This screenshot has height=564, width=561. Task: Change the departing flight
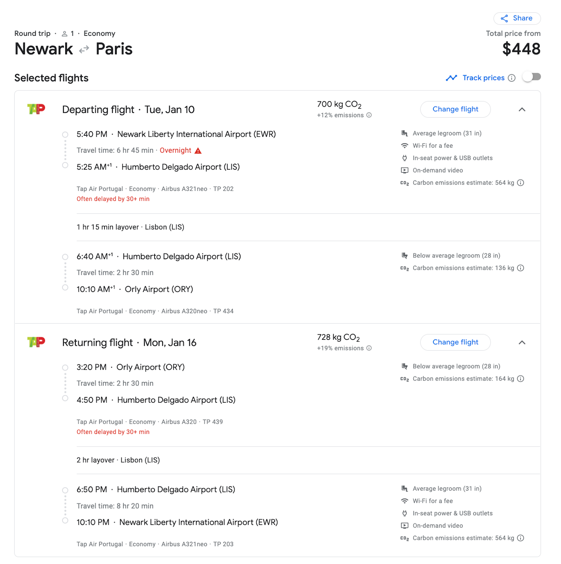tap(455, 109)
